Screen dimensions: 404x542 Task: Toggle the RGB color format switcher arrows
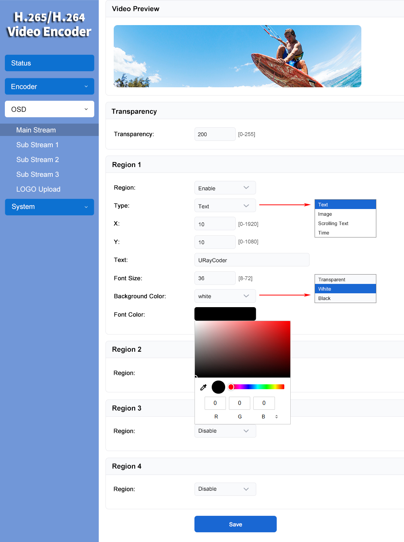click(x=276, y=417)
